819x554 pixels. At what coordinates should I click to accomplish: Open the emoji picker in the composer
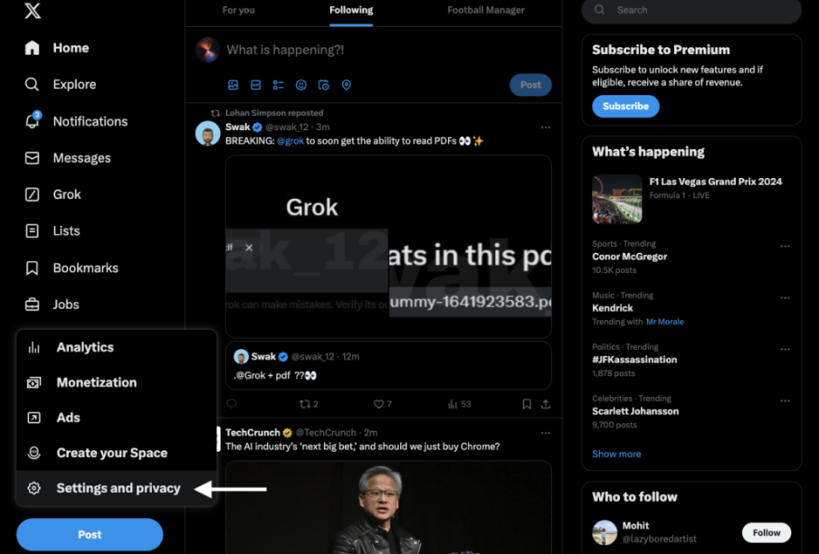[x=300, y=85]
